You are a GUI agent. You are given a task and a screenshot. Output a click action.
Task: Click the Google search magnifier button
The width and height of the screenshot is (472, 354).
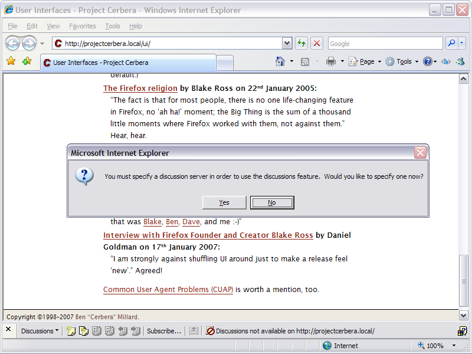tap(451, 43)
